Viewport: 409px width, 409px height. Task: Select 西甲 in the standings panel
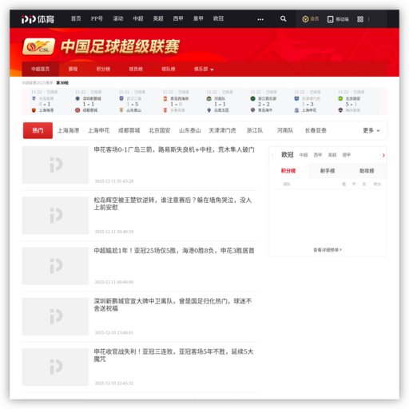318,155
